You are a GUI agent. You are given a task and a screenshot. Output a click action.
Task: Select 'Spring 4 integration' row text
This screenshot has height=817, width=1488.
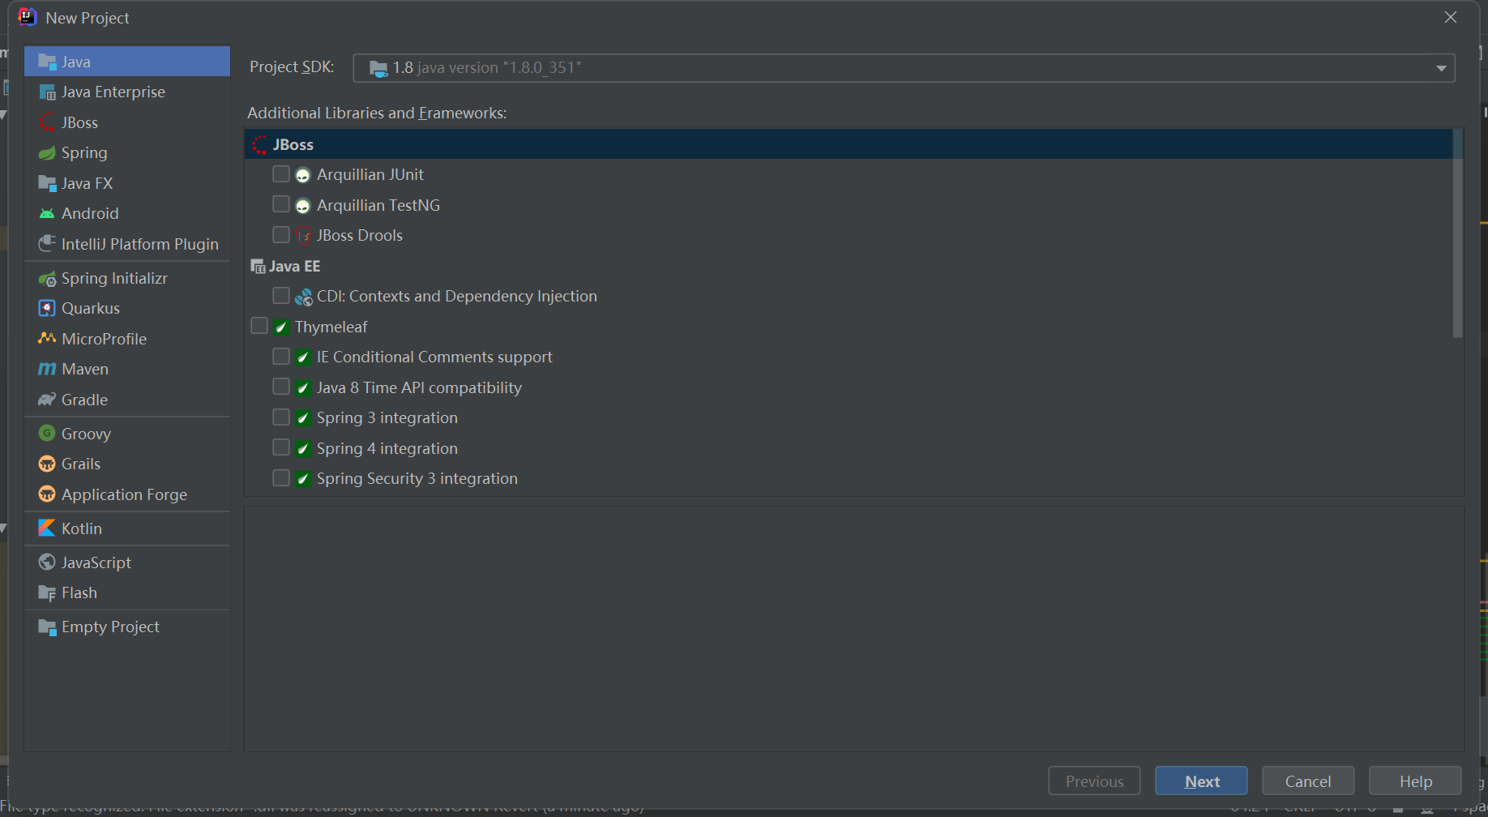(387, 448)
